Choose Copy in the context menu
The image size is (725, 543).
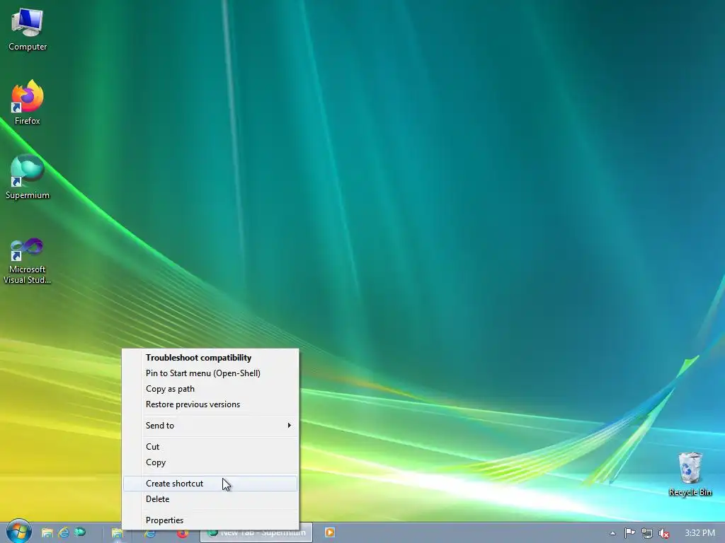210,462
